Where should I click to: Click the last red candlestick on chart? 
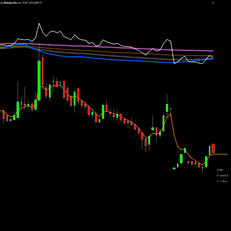coord(213,148)
